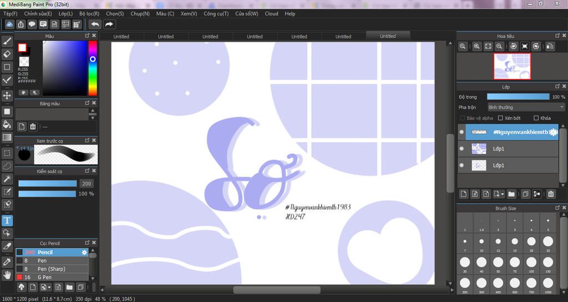Open the Pencil brush settings gear
The image size is (568, 302).
coord(84,253)
